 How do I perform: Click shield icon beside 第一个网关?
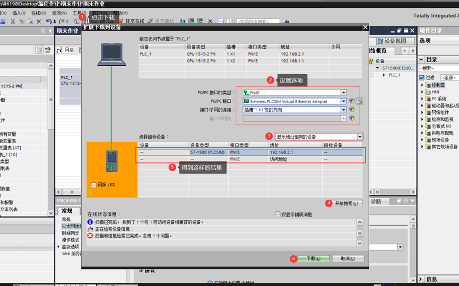[x=352, y=118]
